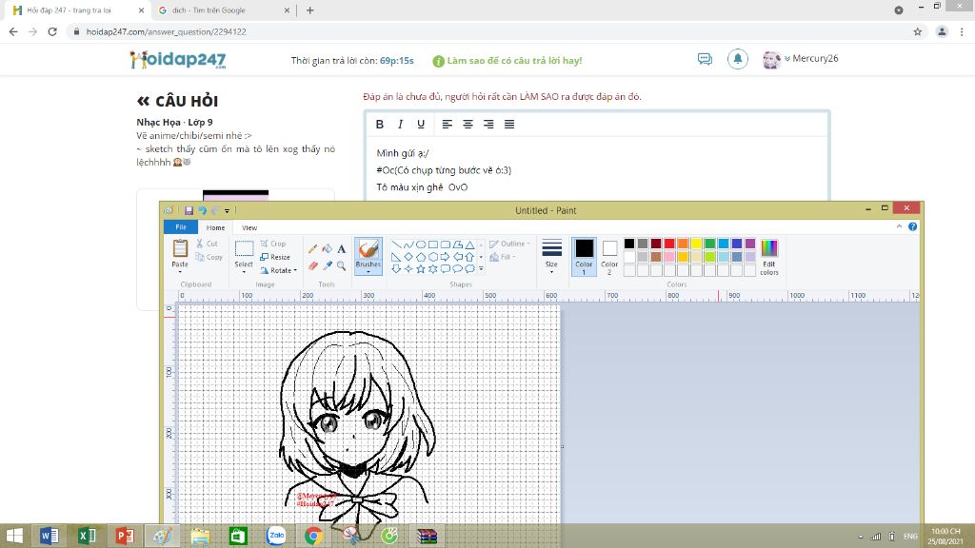Select the Eraser tool in Paint
This screenshot has width=975, height=548.
point(312,265)
